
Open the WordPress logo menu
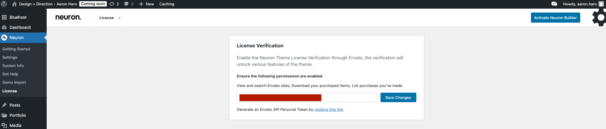pyautogui.click(x=4, y=4)
